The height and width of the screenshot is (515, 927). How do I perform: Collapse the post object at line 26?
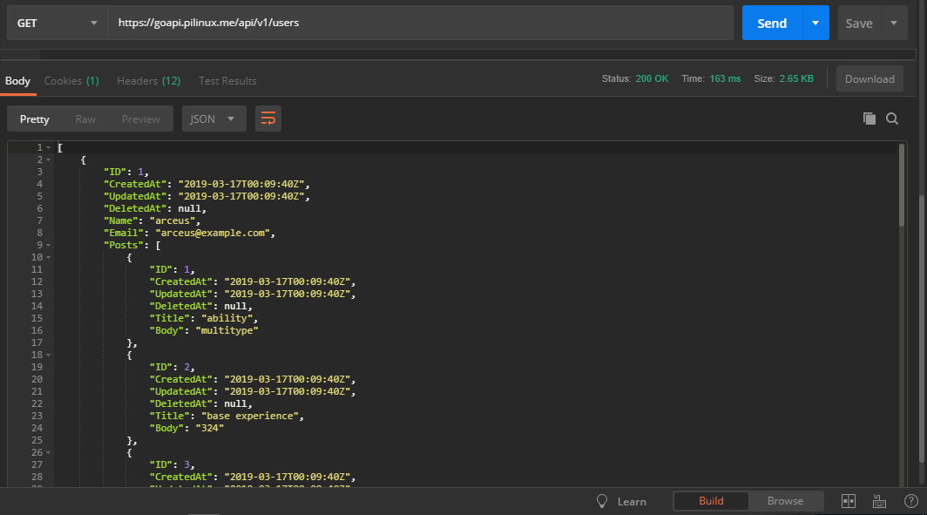[x=49, y=453]
